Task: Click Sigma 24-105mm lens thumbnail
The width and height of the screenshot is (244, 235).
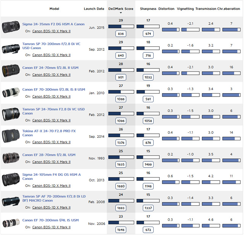Action: (x=11, y=179)
